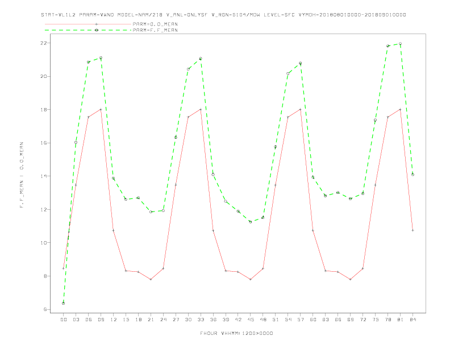Click x-axis tick label 60
Viewport: 450px width, 348px height.
coord(313,320)
